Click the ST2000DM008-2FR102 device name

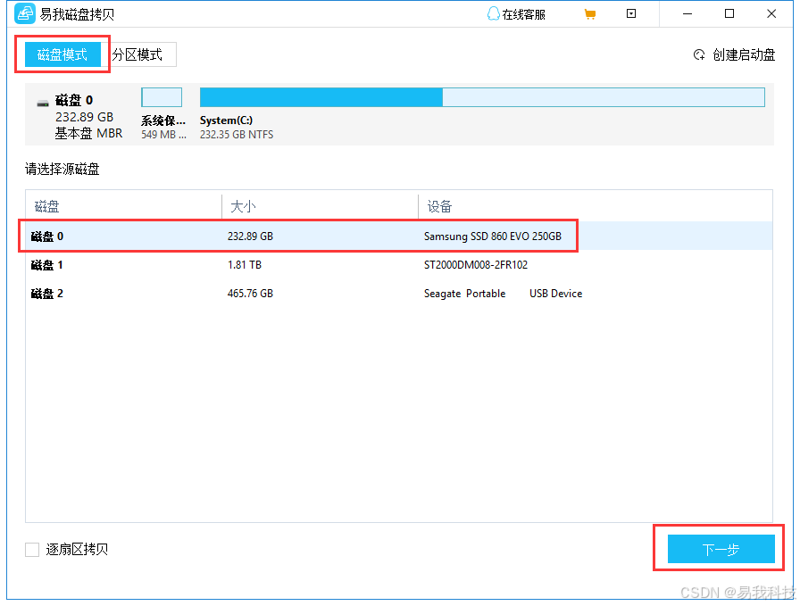pos(476,265)
